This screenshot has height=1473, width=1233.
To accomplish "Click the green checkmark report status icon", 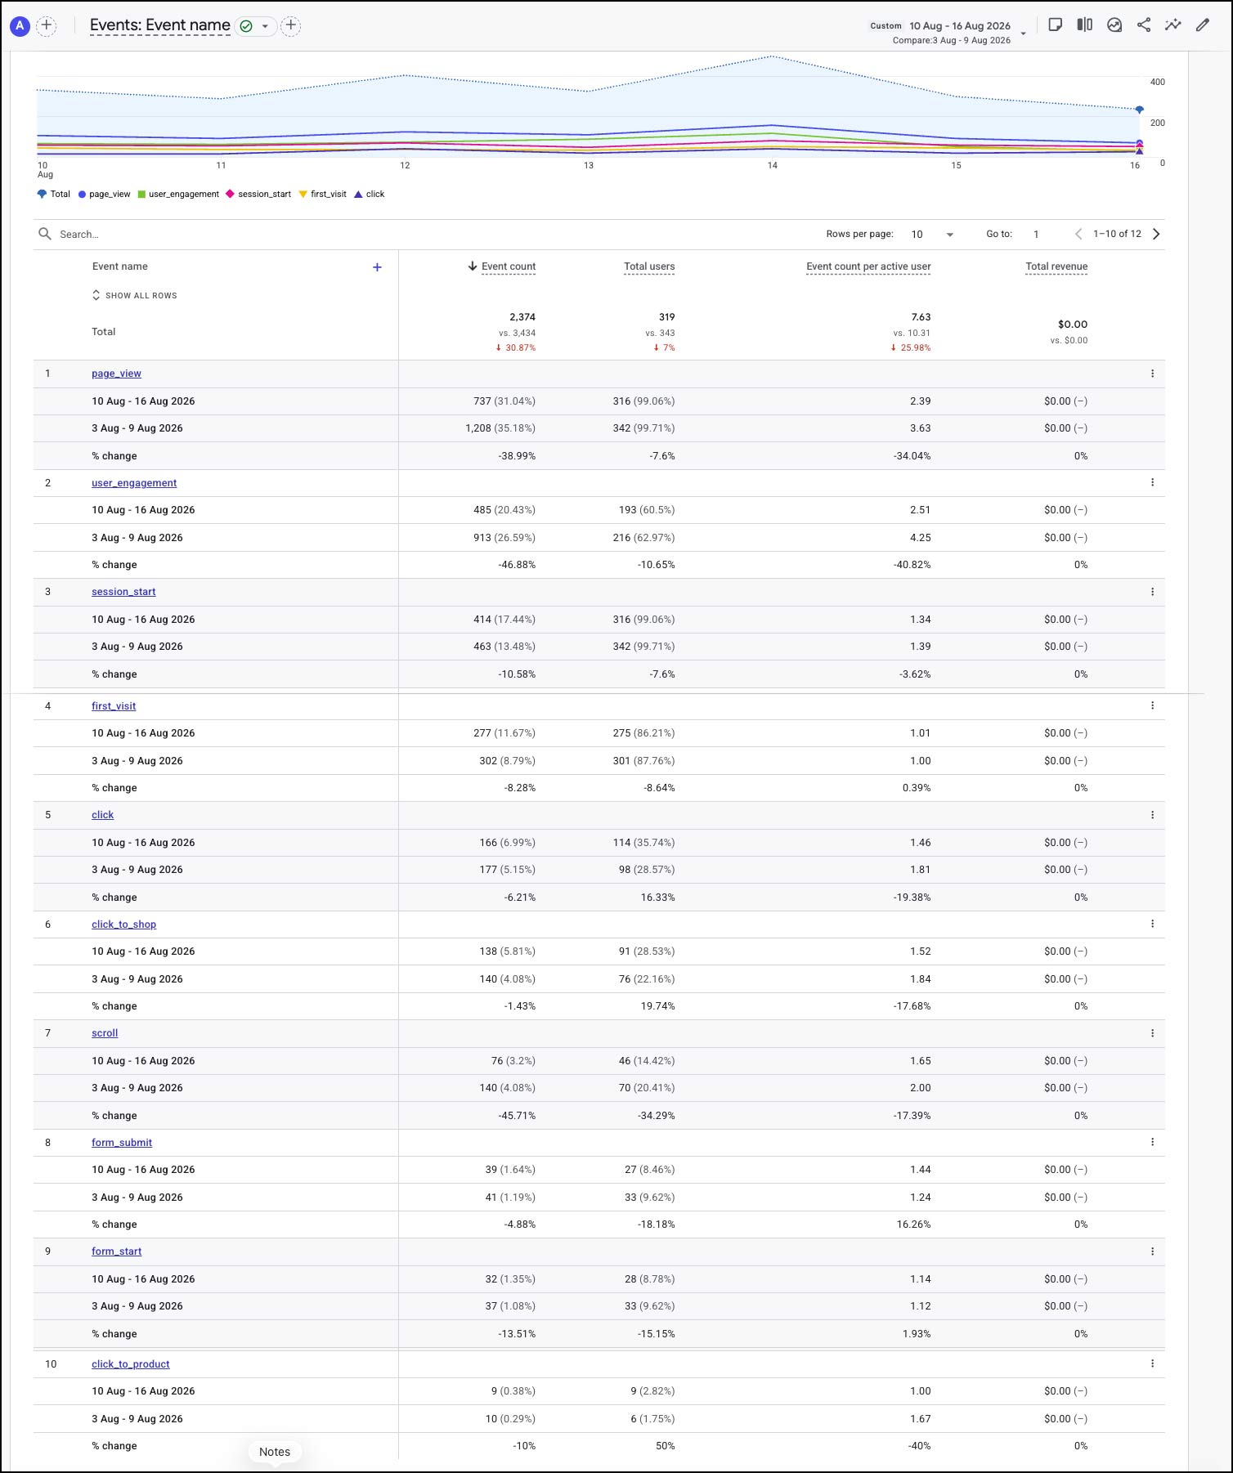I will (246, 26).
